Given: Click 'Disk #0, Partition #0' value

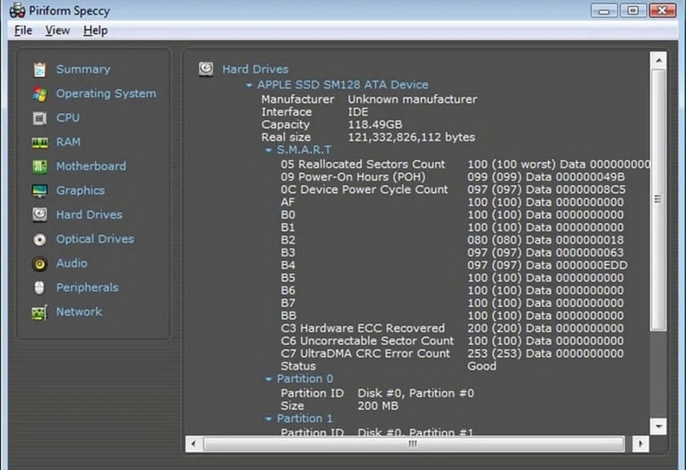Looking at the screenshot, I should (416, 394).
